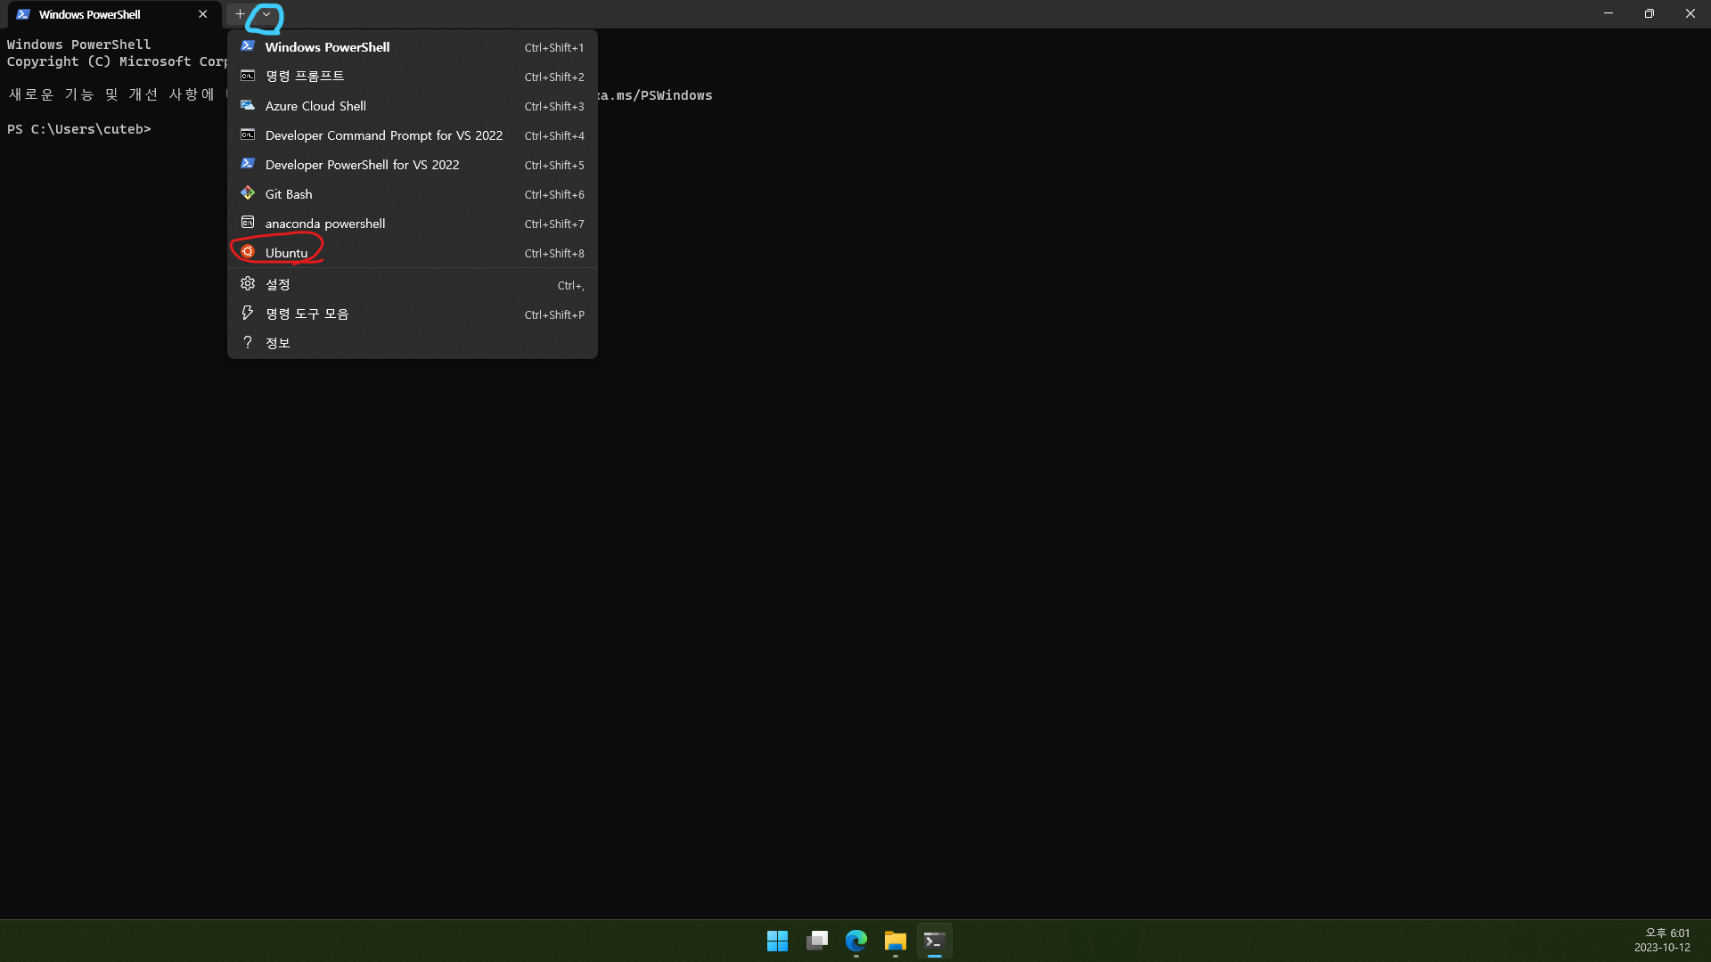This screenshot has height=962, width=1711.
Task: Click the Ctrl+Shift+6 shortcut label
Action: (554, 195)
